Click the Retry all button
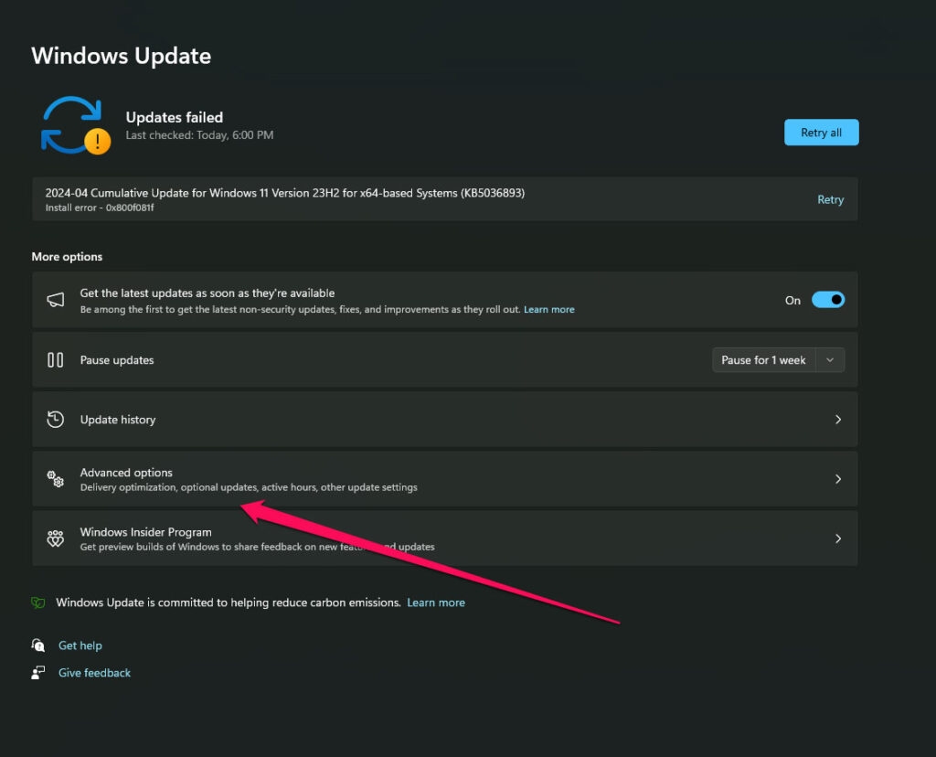 tap(822, 133)
